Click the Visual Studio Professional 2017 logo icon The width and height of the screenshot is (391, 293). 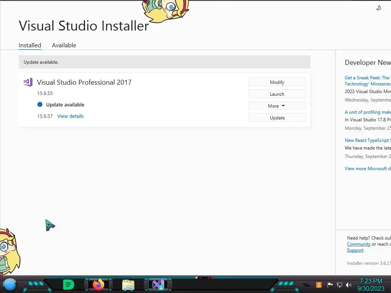28,82
